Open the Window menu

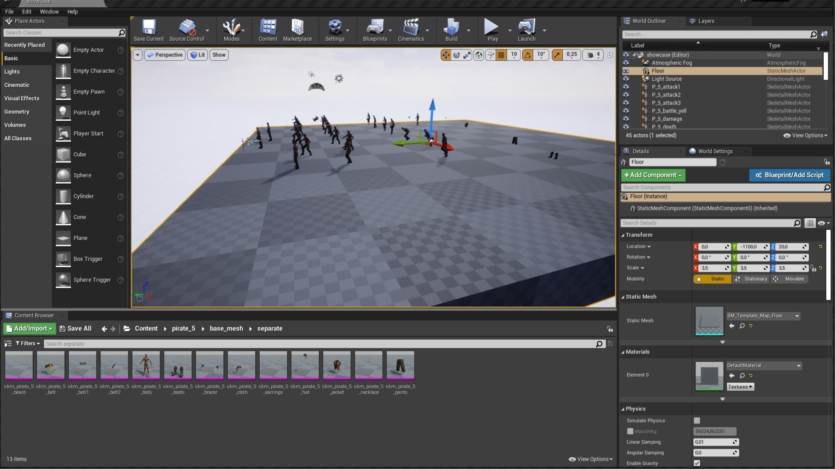49,12
